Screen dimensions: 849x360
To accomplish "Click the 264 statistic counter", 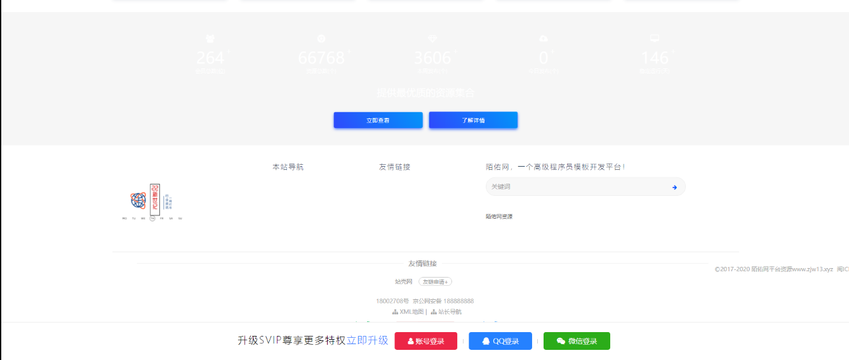I will pos(210,58).
